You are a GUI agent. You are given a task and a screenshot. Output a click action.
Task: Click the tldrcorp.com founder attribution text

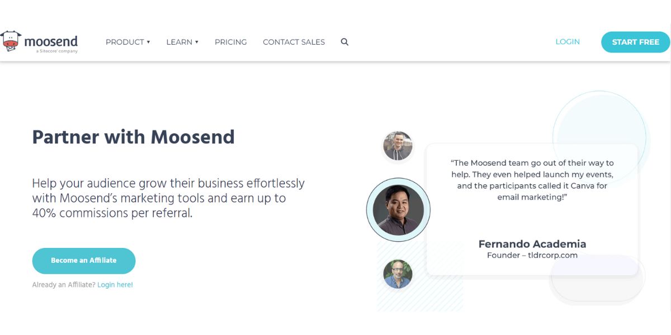click(532, 255)
